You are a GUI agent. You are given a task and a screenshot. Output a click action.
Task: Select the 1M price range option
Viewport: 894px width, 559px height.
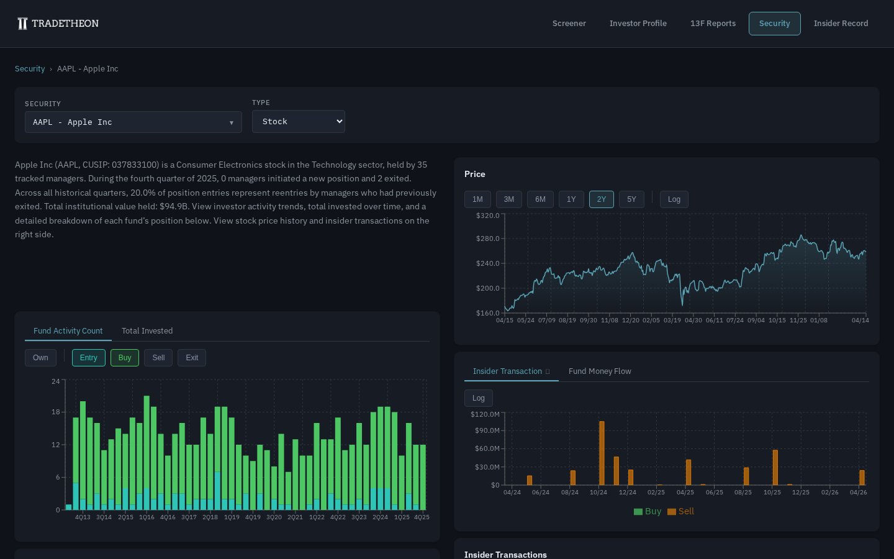[477, 199]
